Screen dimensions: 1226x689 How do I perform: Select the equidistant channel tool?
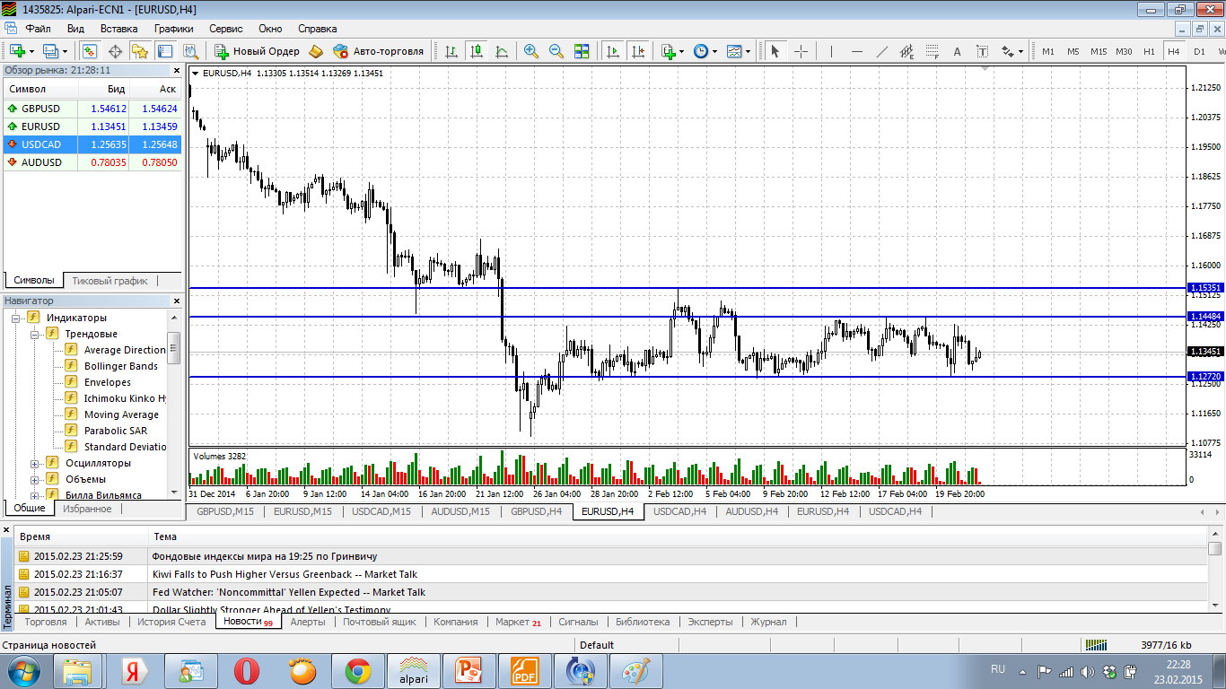907,51
